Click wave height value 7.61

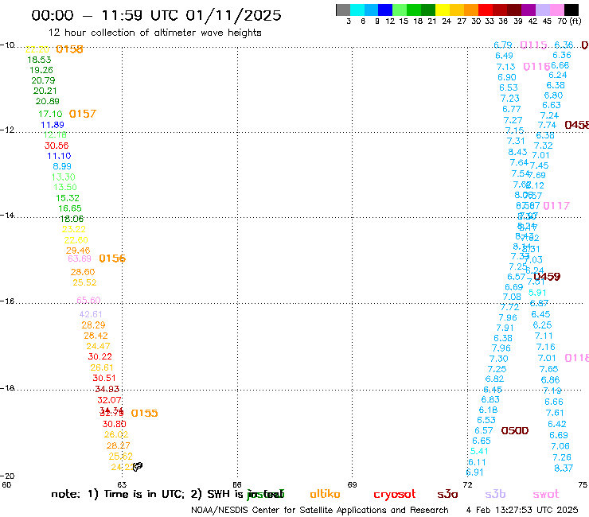555,413
